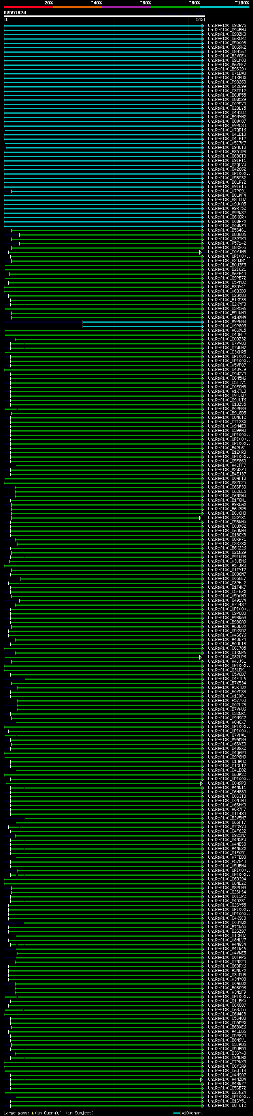The height and width of the screenshot is (1116, 253).
Task: Open hit UniRef100_Q6BCT3
Action: 227,156
